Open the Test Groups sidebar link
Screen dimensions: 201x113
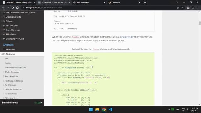pyautogui.click(x=11, y=85)
